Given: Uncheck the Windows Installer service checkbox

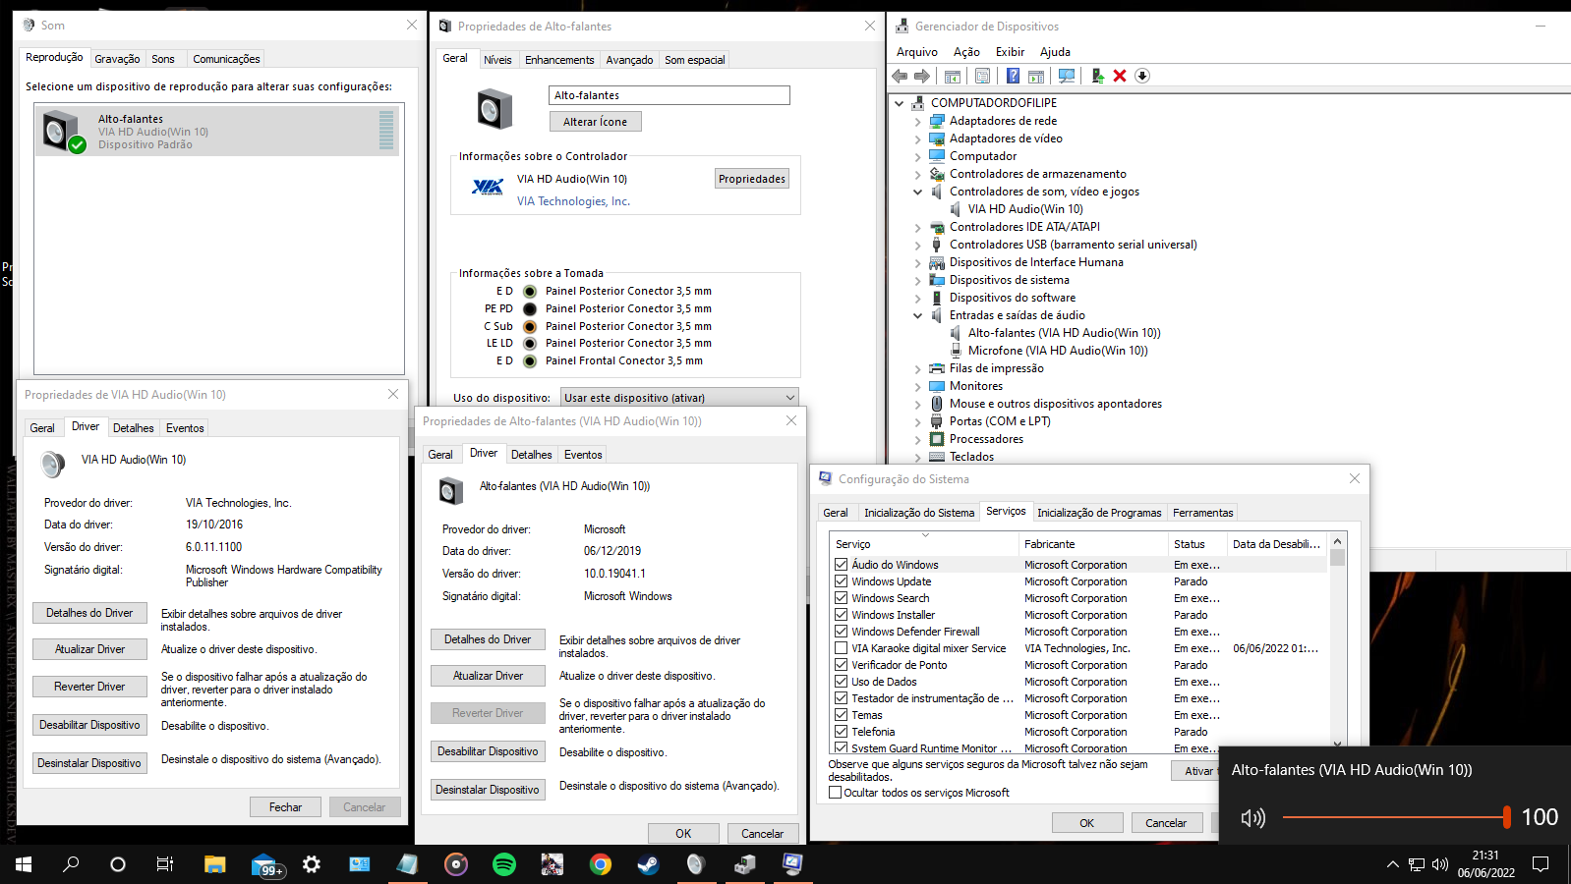Looking at the screenshot, I should pyautogui.click(x=841, y=615).
